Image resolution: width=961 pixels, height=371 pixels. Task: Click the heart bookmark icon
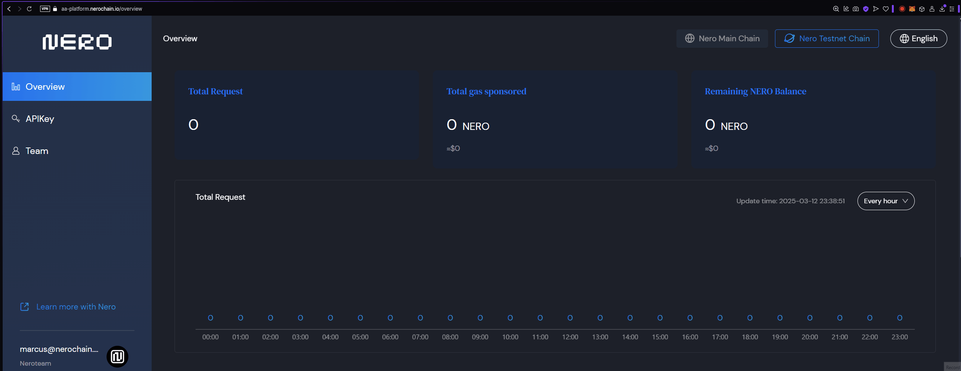tap(885, 9)
